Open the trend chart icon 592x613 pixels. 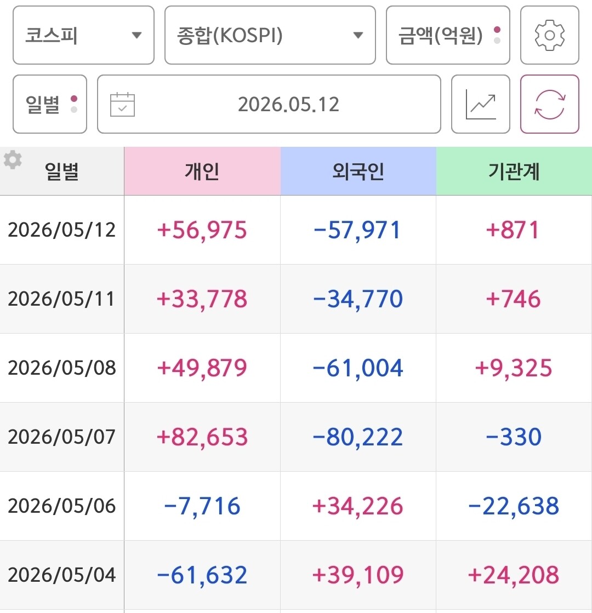tap(481, 104)
